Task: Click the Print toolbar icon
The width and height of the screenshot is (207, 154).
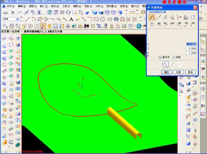Action: [6, 12]
